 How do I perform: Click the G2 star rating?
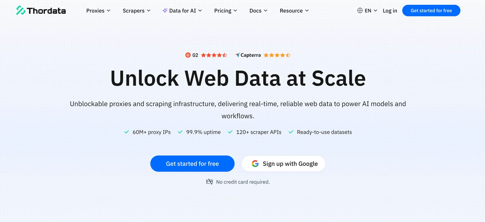pyautogui.click(x=214, y=55)
